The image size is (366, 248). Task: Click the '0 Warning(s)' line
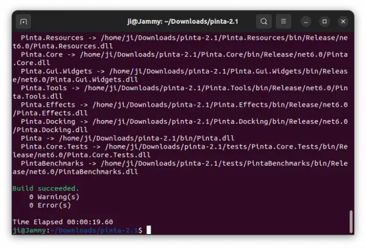click(x=54, y=197)
